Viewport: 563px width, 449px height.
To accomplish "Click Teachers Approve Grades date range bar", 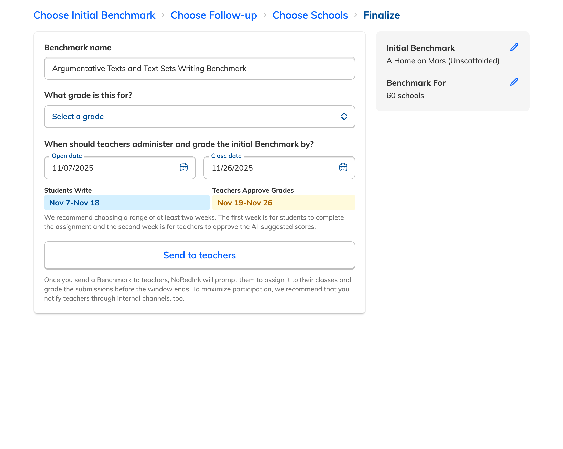I will (283, 203).
